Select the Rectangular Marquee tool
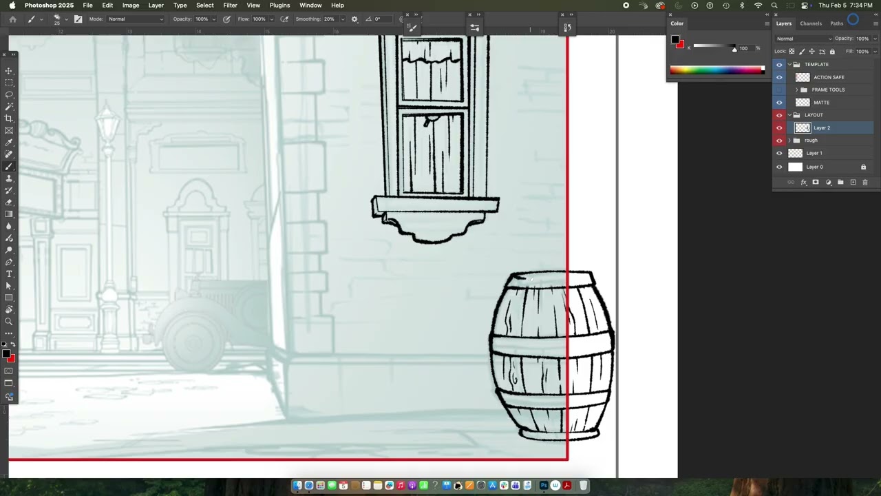881x496 pixels. [9, 83]
